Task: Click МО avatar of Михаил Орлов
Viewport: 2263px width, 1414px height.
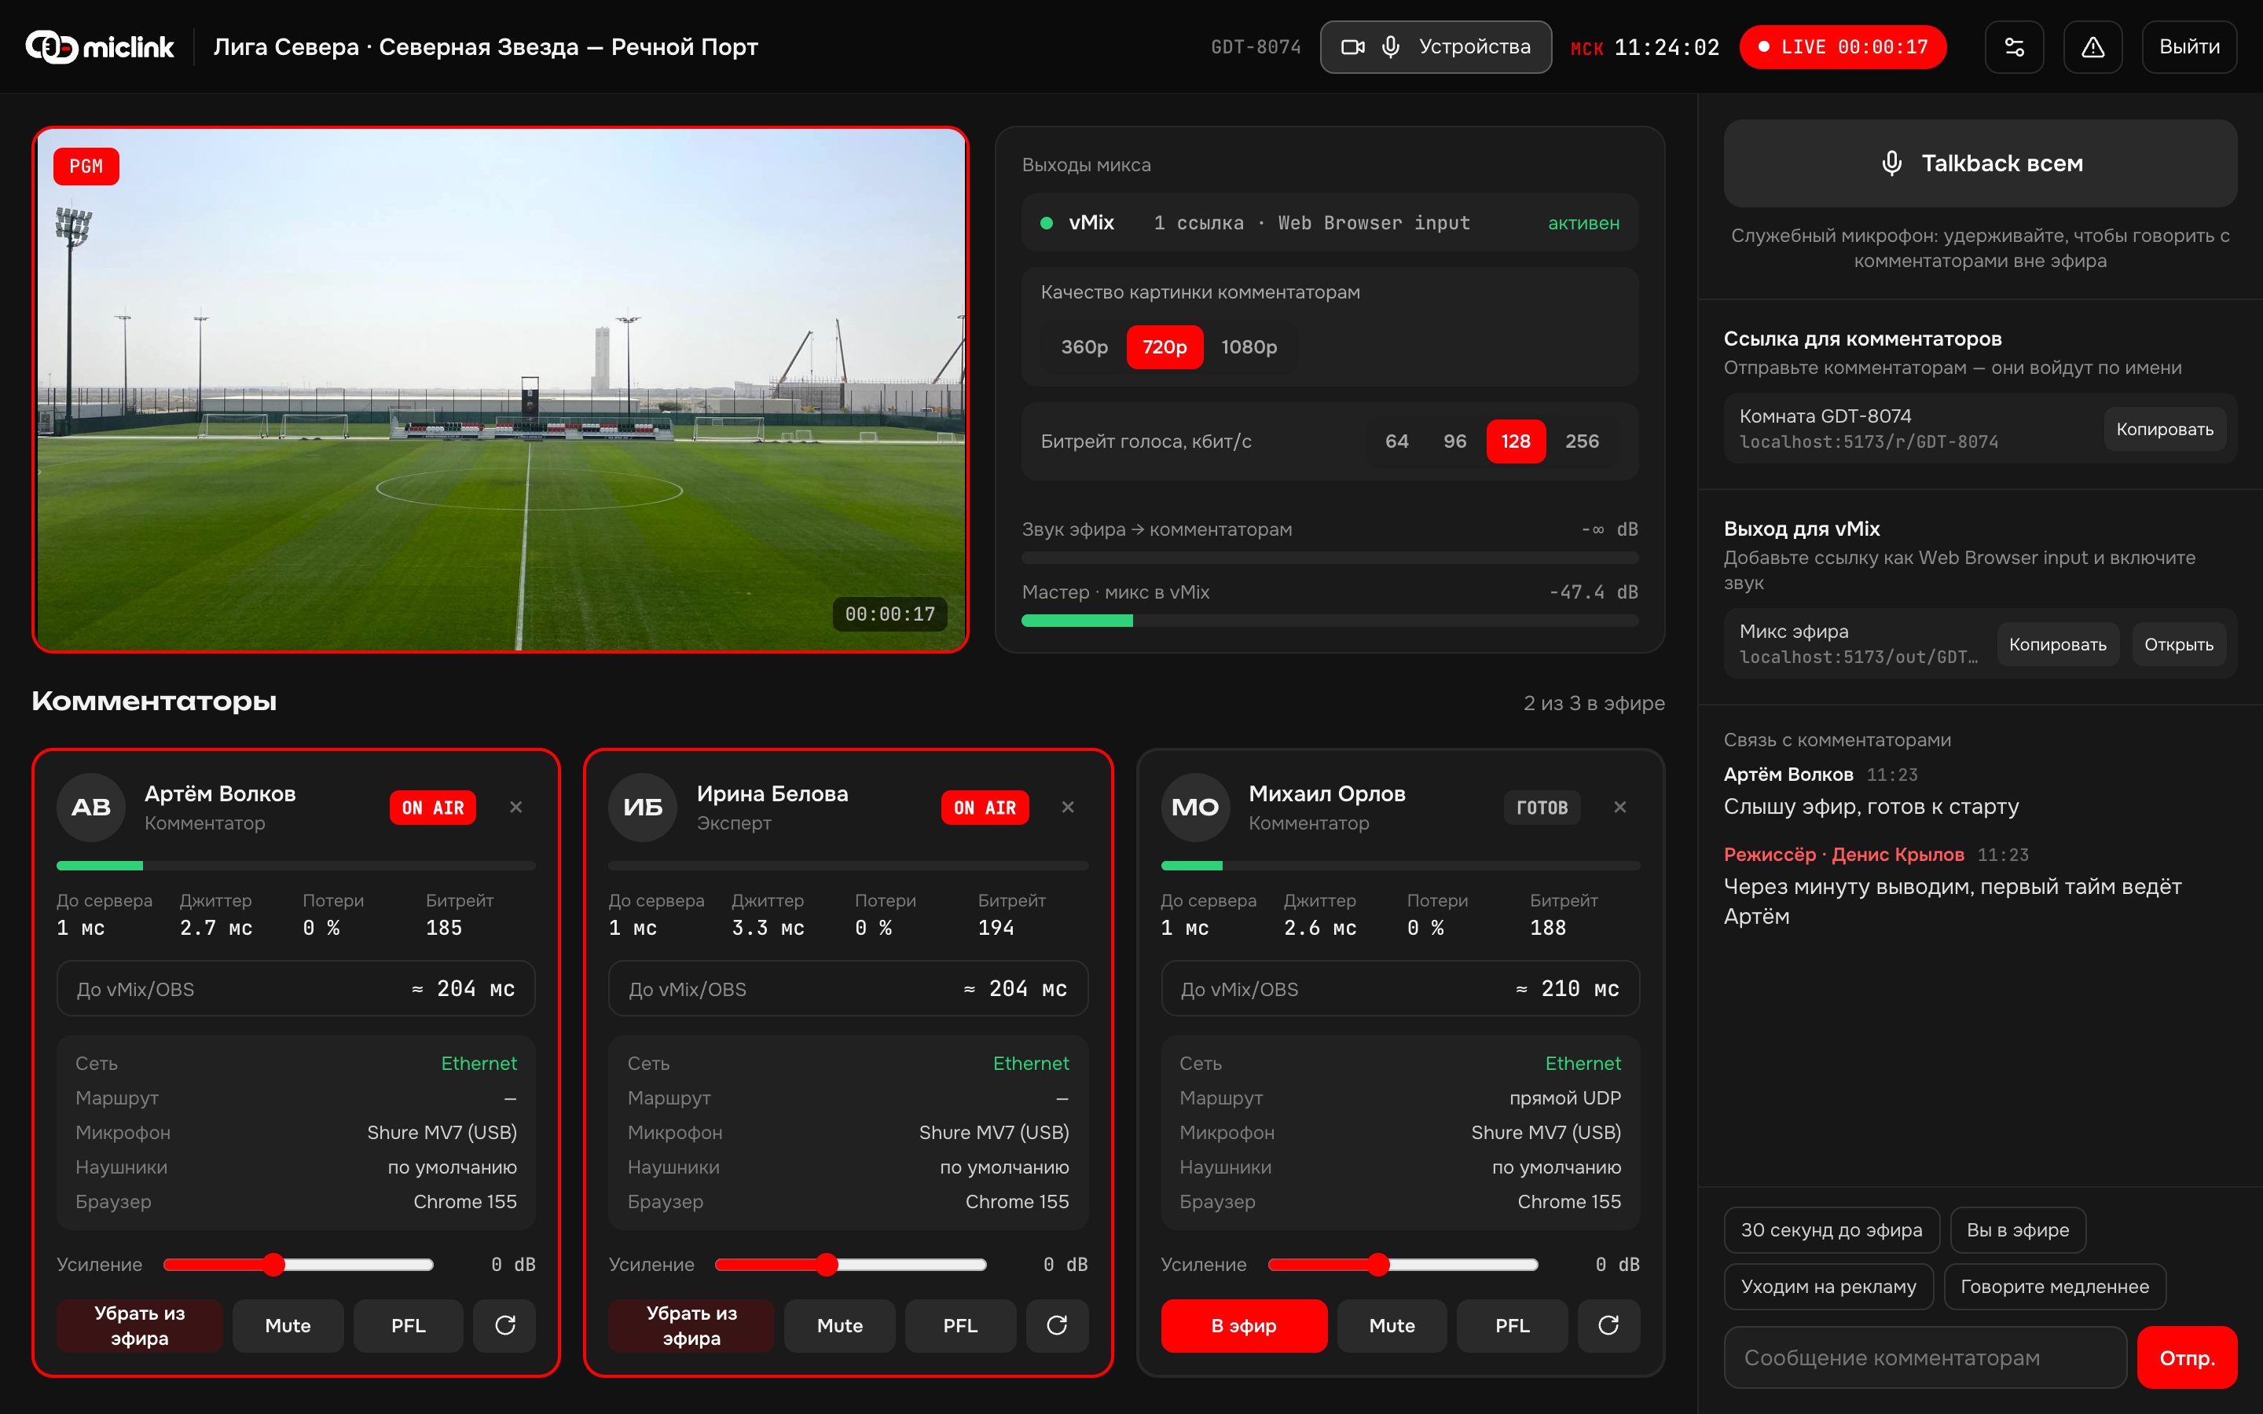Action: coord(1195,807)
